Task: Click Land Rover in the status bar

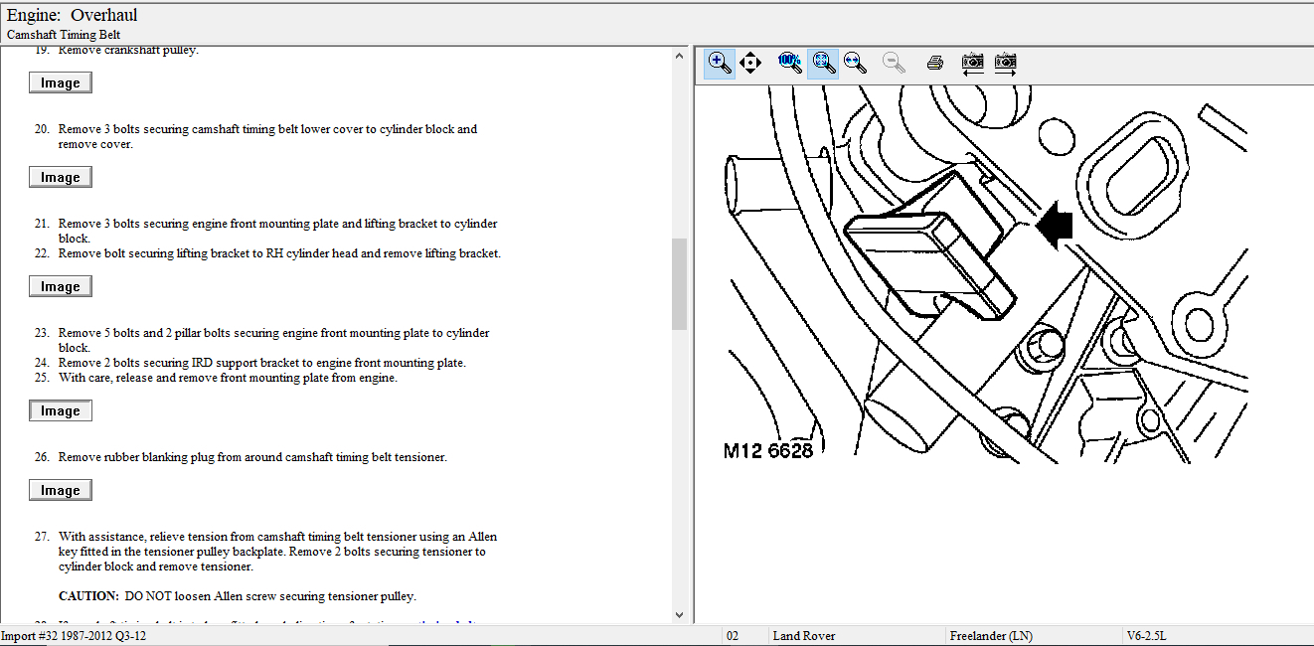Action: coord(804,636)
